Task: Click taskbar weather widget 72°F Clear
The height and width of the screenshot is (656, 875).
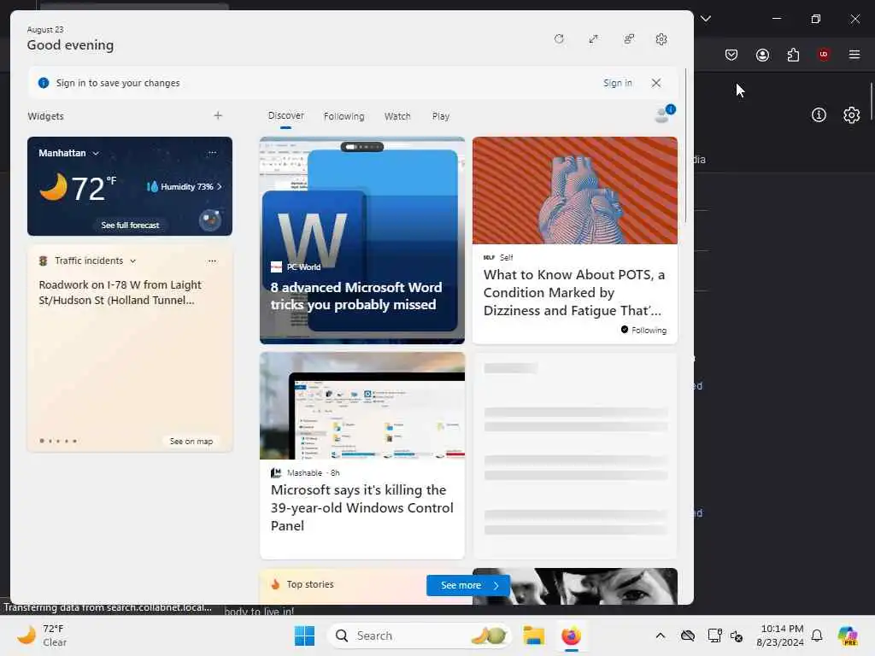Action: coord(42,635)
